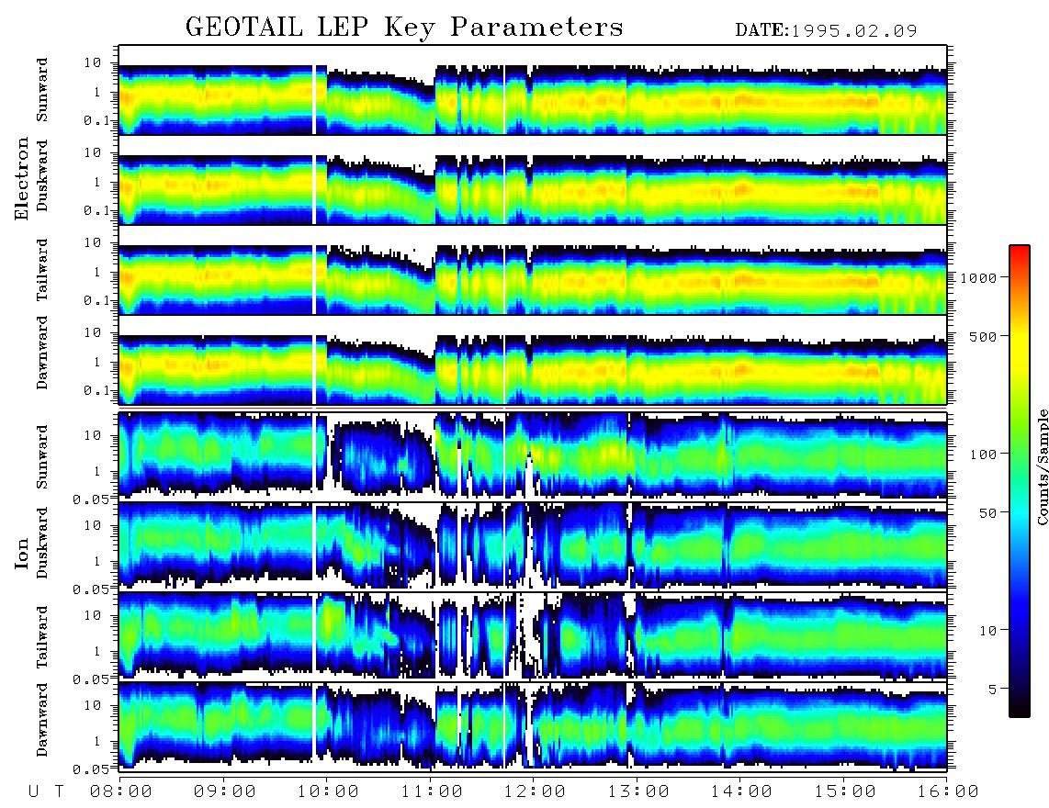Select the Electron Sunward panel label
The height and width of the screenshot is (808, 1049).
tap(42, 90)
